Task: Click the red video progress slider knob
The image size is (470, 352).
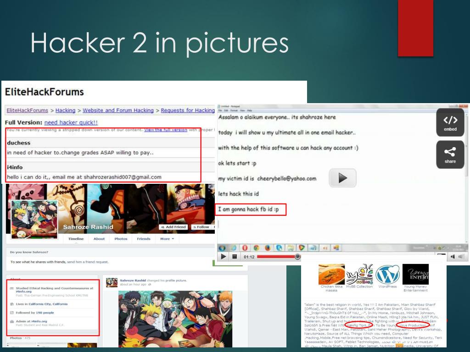Action: pyautogui.click(x=297, y=257)
